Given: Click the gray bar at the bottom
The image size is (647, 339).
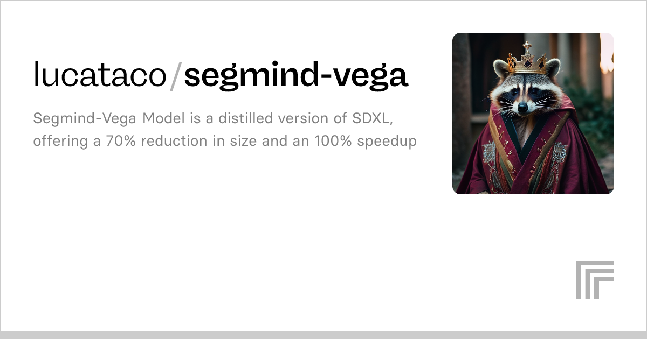Looking at the screenshot, I should coord(323,335).
